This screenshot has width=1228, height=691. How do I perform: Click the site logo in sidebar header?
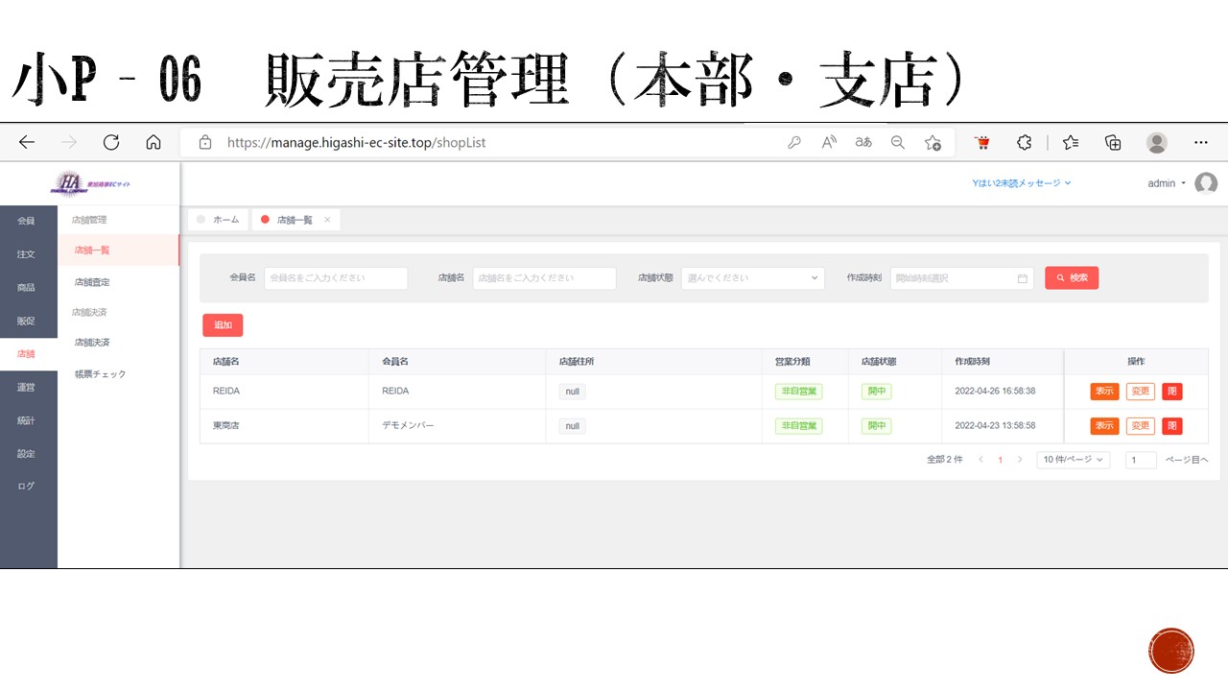pyautogui.click(x=91, y=182)
